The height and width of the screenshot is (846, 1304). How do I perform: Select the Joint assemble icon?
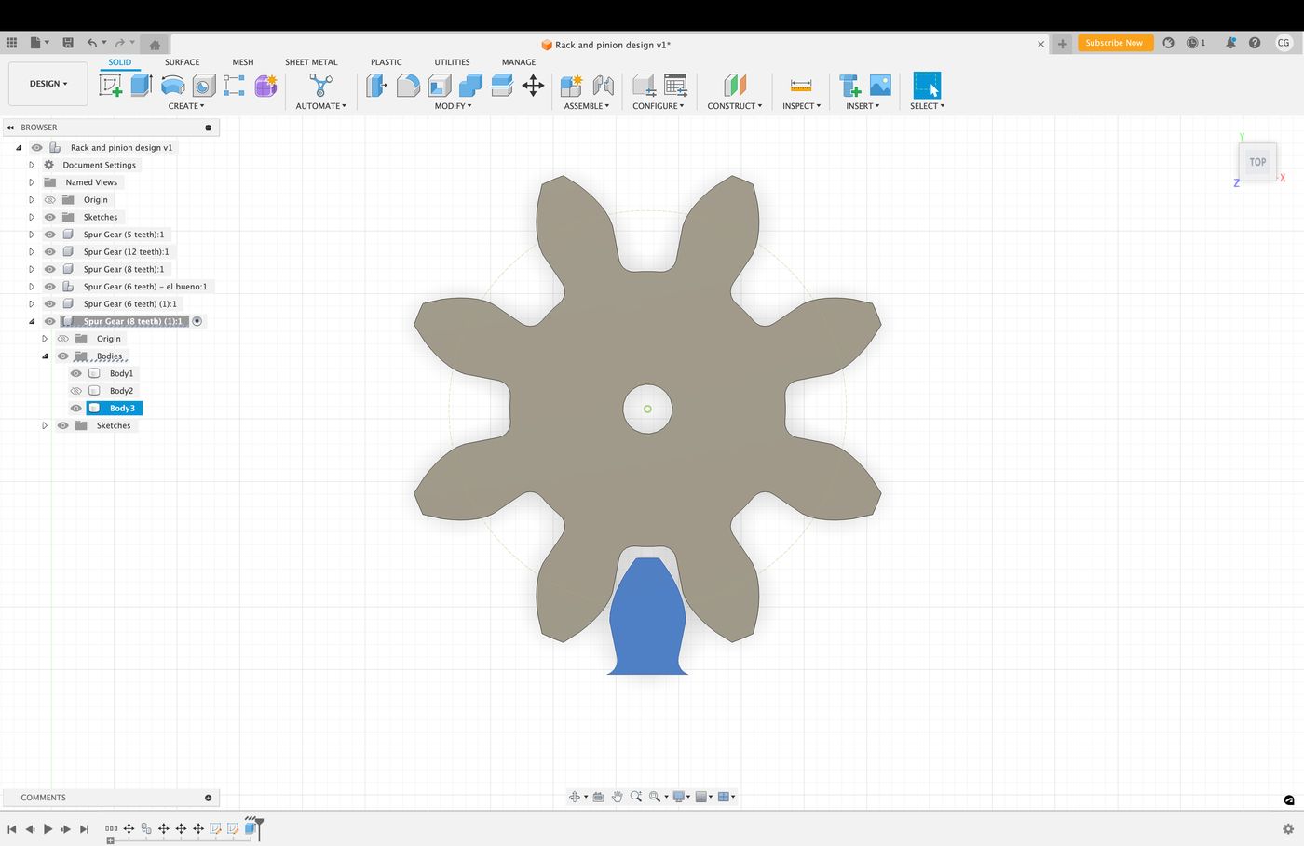coord(603,86)
